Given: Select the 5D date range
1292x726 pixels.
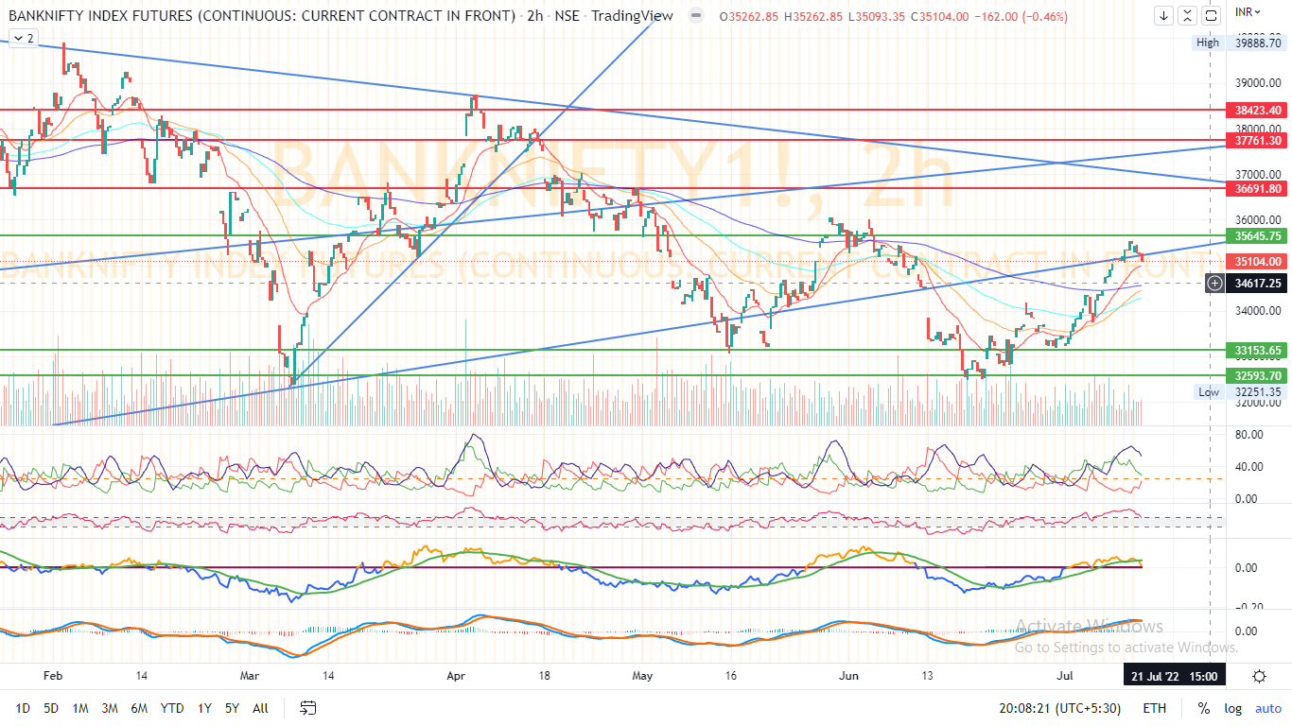Looking at the screenshot, I should pos(52,708).
